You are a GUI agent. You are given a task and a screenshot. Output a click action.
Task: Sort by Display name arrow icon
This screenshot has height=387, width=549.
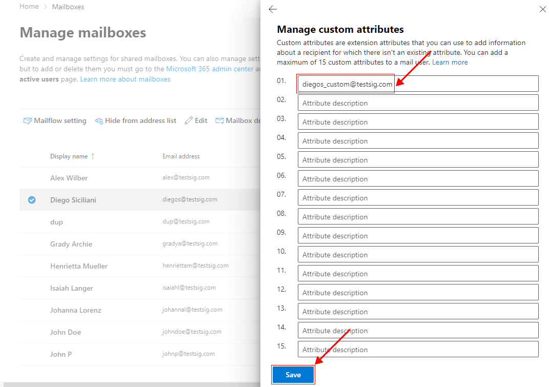(x=93, y=156)
